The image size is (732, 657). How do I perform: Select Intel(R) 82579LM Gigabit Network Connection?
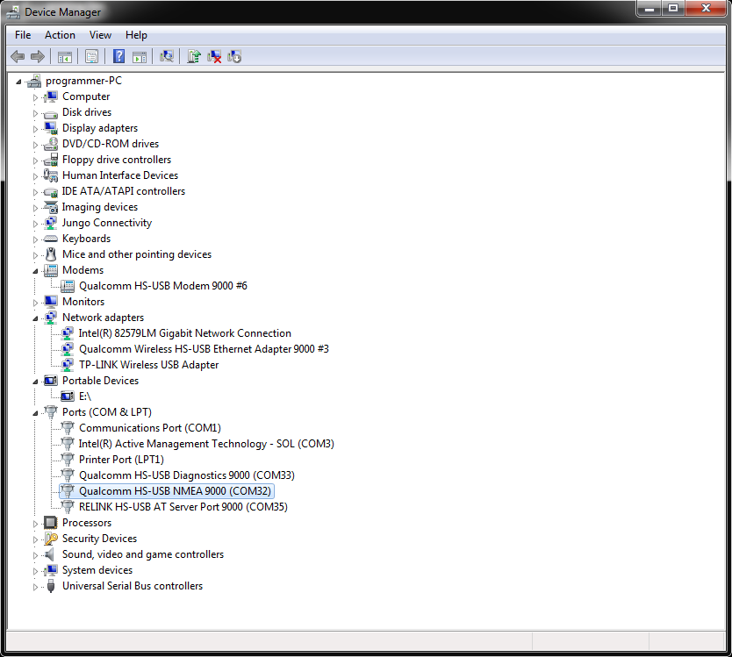click(185, 333)
